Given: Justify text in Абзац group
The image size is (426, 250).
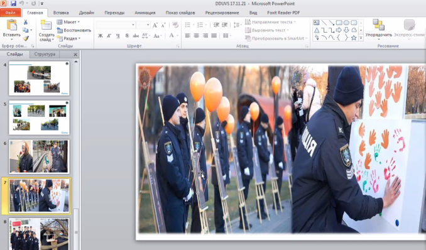Looking at the screenshot, I should click(214, 36).
